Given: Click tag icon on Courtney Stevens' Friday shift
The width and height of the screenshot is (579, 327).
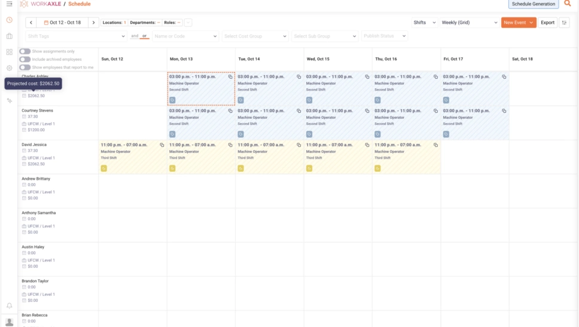Looking at the screenshot, I should coord(446,134).
